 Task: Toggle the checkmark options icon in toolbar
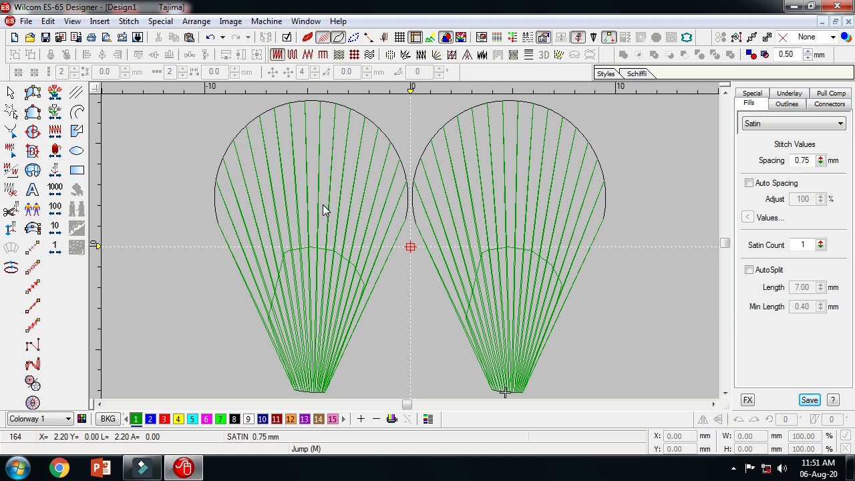[x=287, y=37]
